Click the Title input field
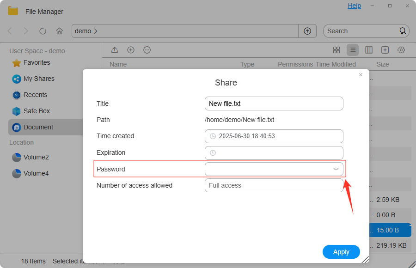The image size is (416, 268). point(274,104)
